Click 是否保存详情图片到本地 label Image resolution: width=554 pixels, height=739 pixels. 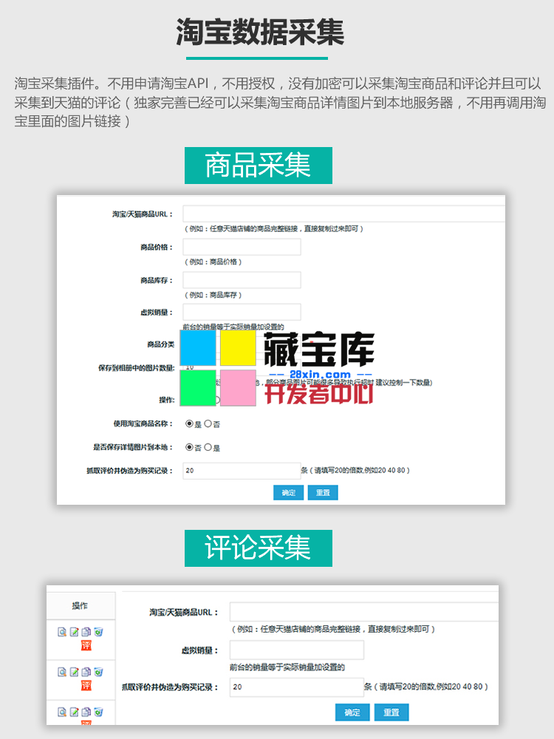coord(133,447)
